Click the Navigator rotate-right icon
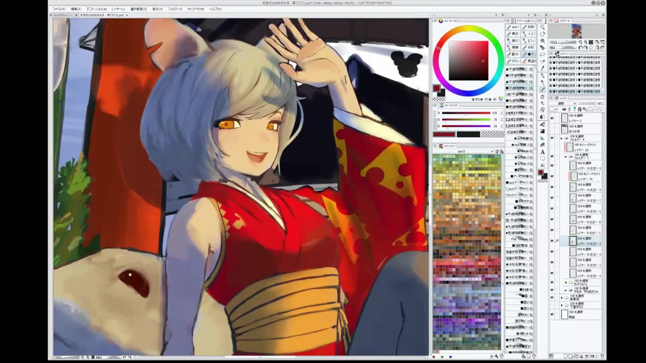This screenshot has width=646, height=363. click(x=585, y=48)
